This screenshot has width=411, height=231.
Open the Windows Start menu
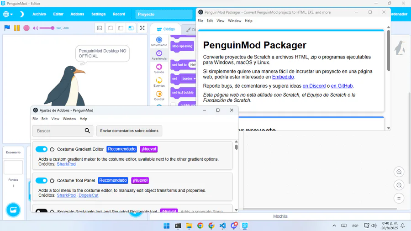pos(166,226)
